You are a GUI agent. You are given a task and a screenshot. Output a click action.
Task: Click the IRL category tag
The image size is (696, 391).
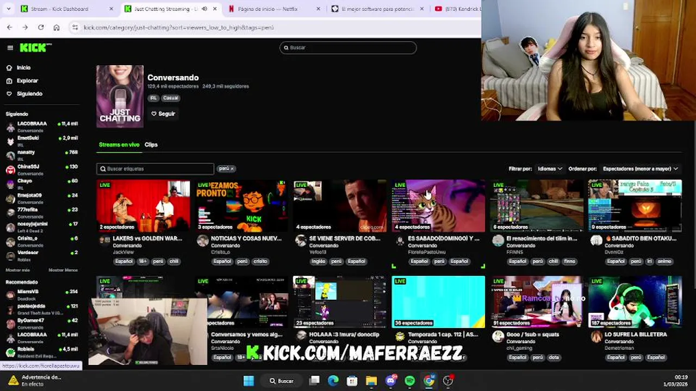tap(153, 98)
